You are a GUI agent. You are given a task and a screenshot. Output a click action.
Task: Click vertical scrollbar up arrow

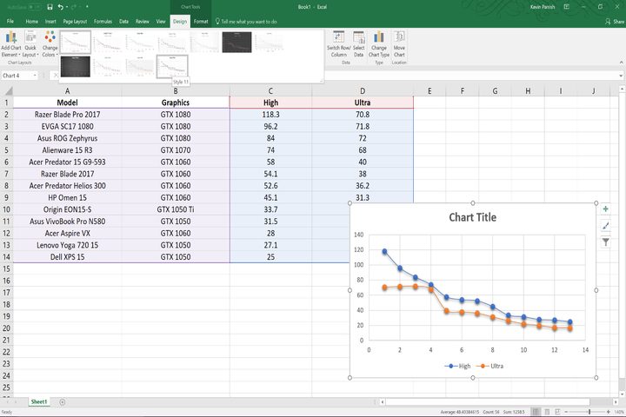[622, 89]
